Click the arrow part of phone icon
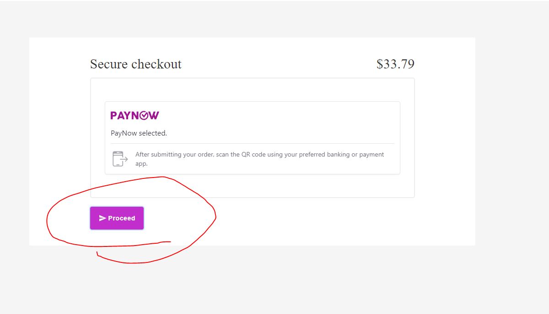The height and width of the screenshot is (314, 549). click(x=124, y=159)
